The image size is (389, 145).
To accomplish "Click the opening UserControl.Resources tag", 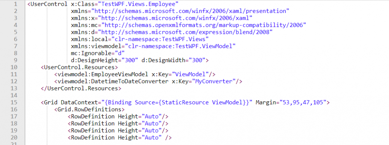I will coord(79,68).
